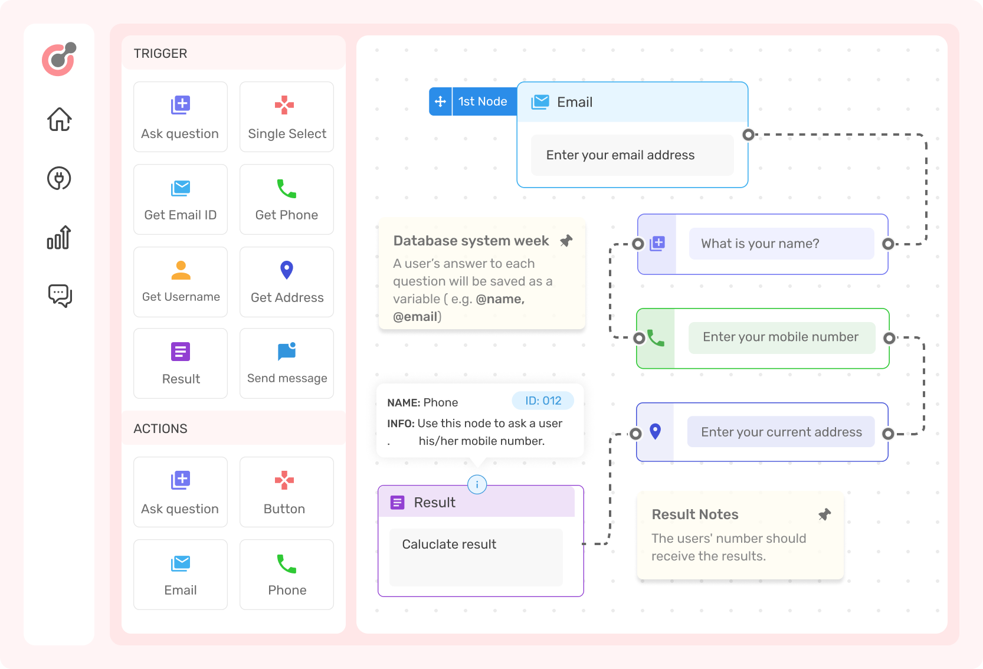Add the Send message trigger
The width and height of the screenshot is (983, 669).
tap(287, 363)
